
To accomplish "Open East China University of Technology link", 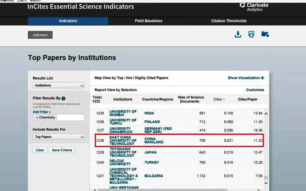I will coord(123,140).
